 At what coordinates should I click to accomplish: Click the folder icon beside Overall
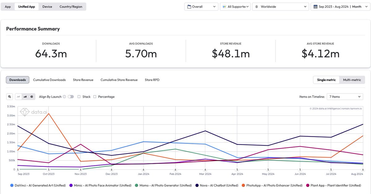[x=189, y=6]
